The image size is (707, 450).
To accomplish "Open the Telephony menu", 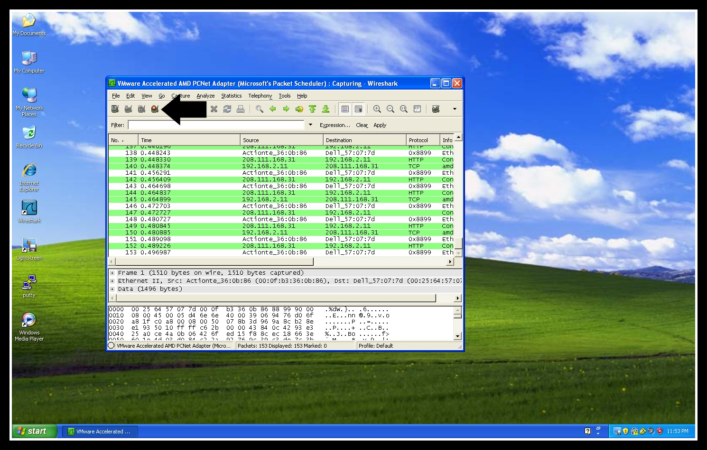I will [x=260, y=96].
